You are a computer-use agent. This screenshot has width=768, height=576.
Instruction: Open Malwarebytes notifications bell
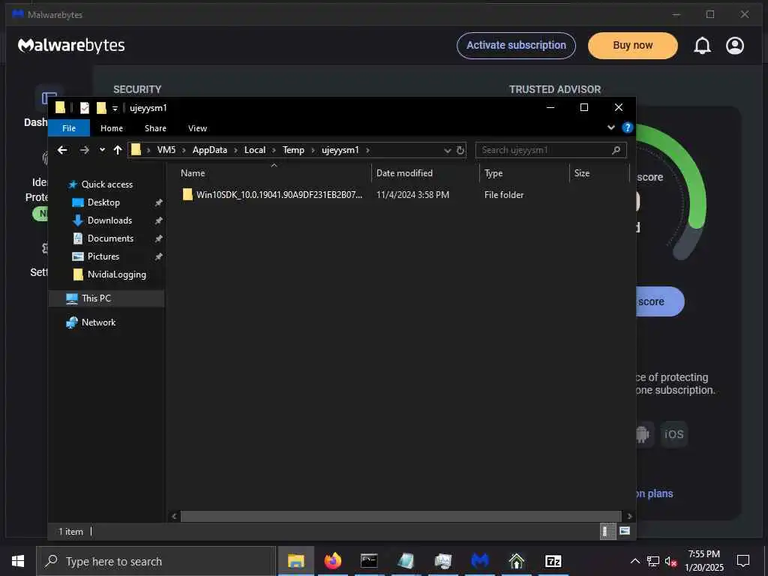702,46
